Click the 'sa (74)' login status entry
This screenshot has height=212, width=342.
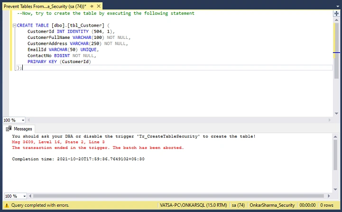coord(238,205)
